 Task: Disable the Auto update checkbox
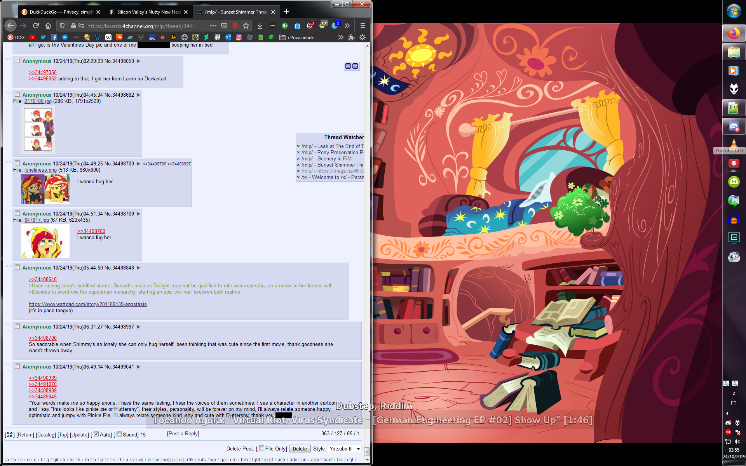96,434
